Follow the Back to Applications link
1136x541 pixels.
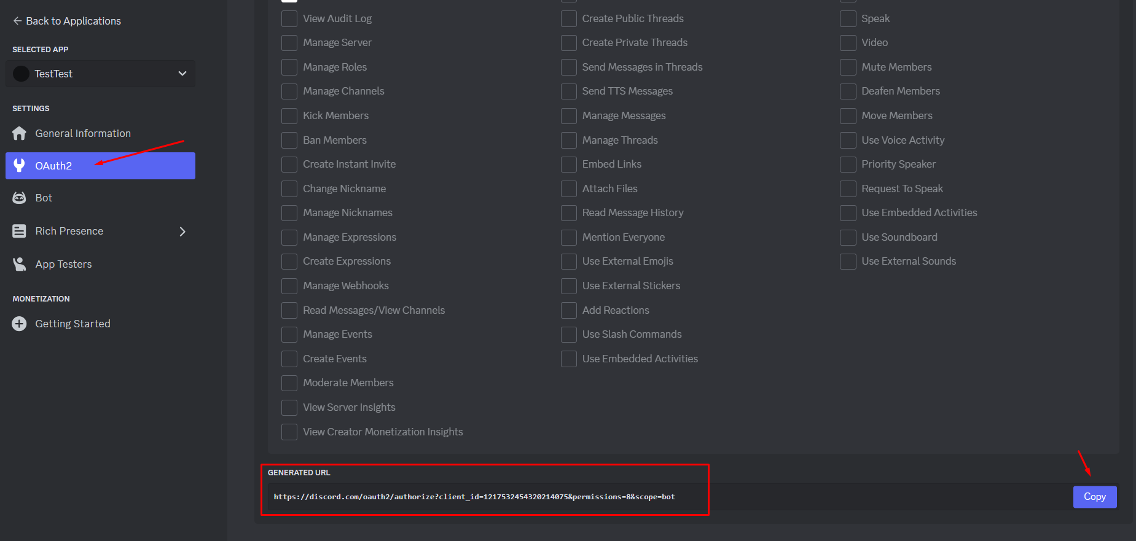73,21
